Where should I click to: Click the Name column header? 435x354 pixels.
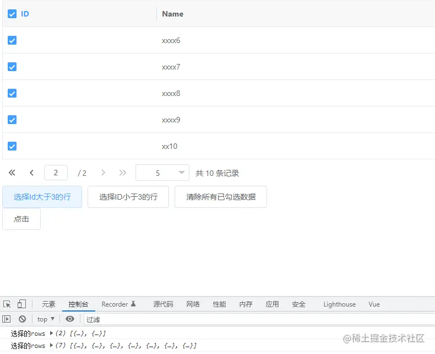[172, 14]
